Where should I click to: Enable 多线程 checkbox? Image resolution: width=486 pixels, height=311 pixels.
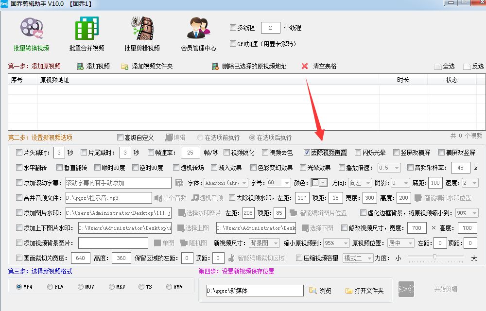point(233,28)
